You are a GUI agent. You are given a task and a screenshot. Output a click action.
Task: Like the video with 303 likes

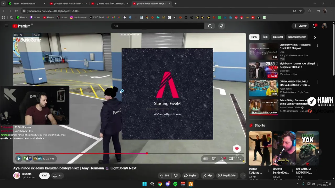pos(164,175)
